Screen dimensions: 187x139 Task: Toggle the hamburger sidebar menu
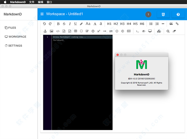(42, 14)
